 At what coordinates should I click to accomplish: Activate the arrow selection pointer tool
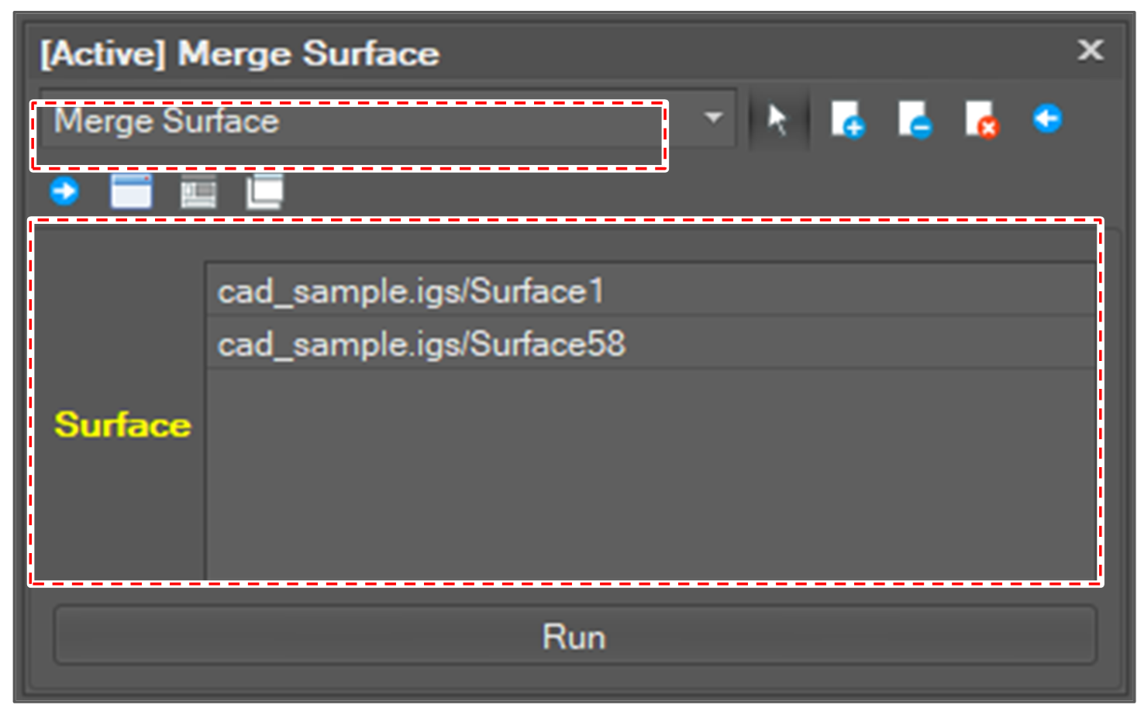click(x=777, y=120)
